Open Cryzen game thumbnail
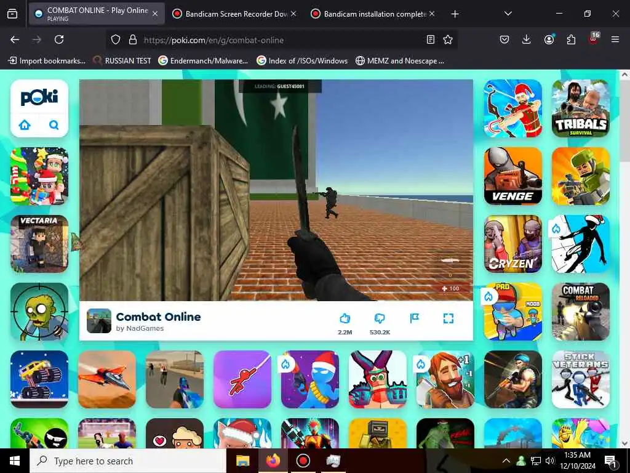Image resolution: width=630 pixels, height=473 pixels. (512, 244)
